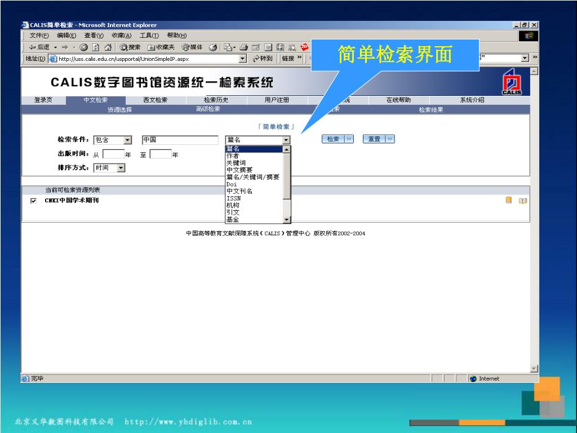Click the 重置 reset button
This screenshot has width=577, height=433.
coord(379,139)
